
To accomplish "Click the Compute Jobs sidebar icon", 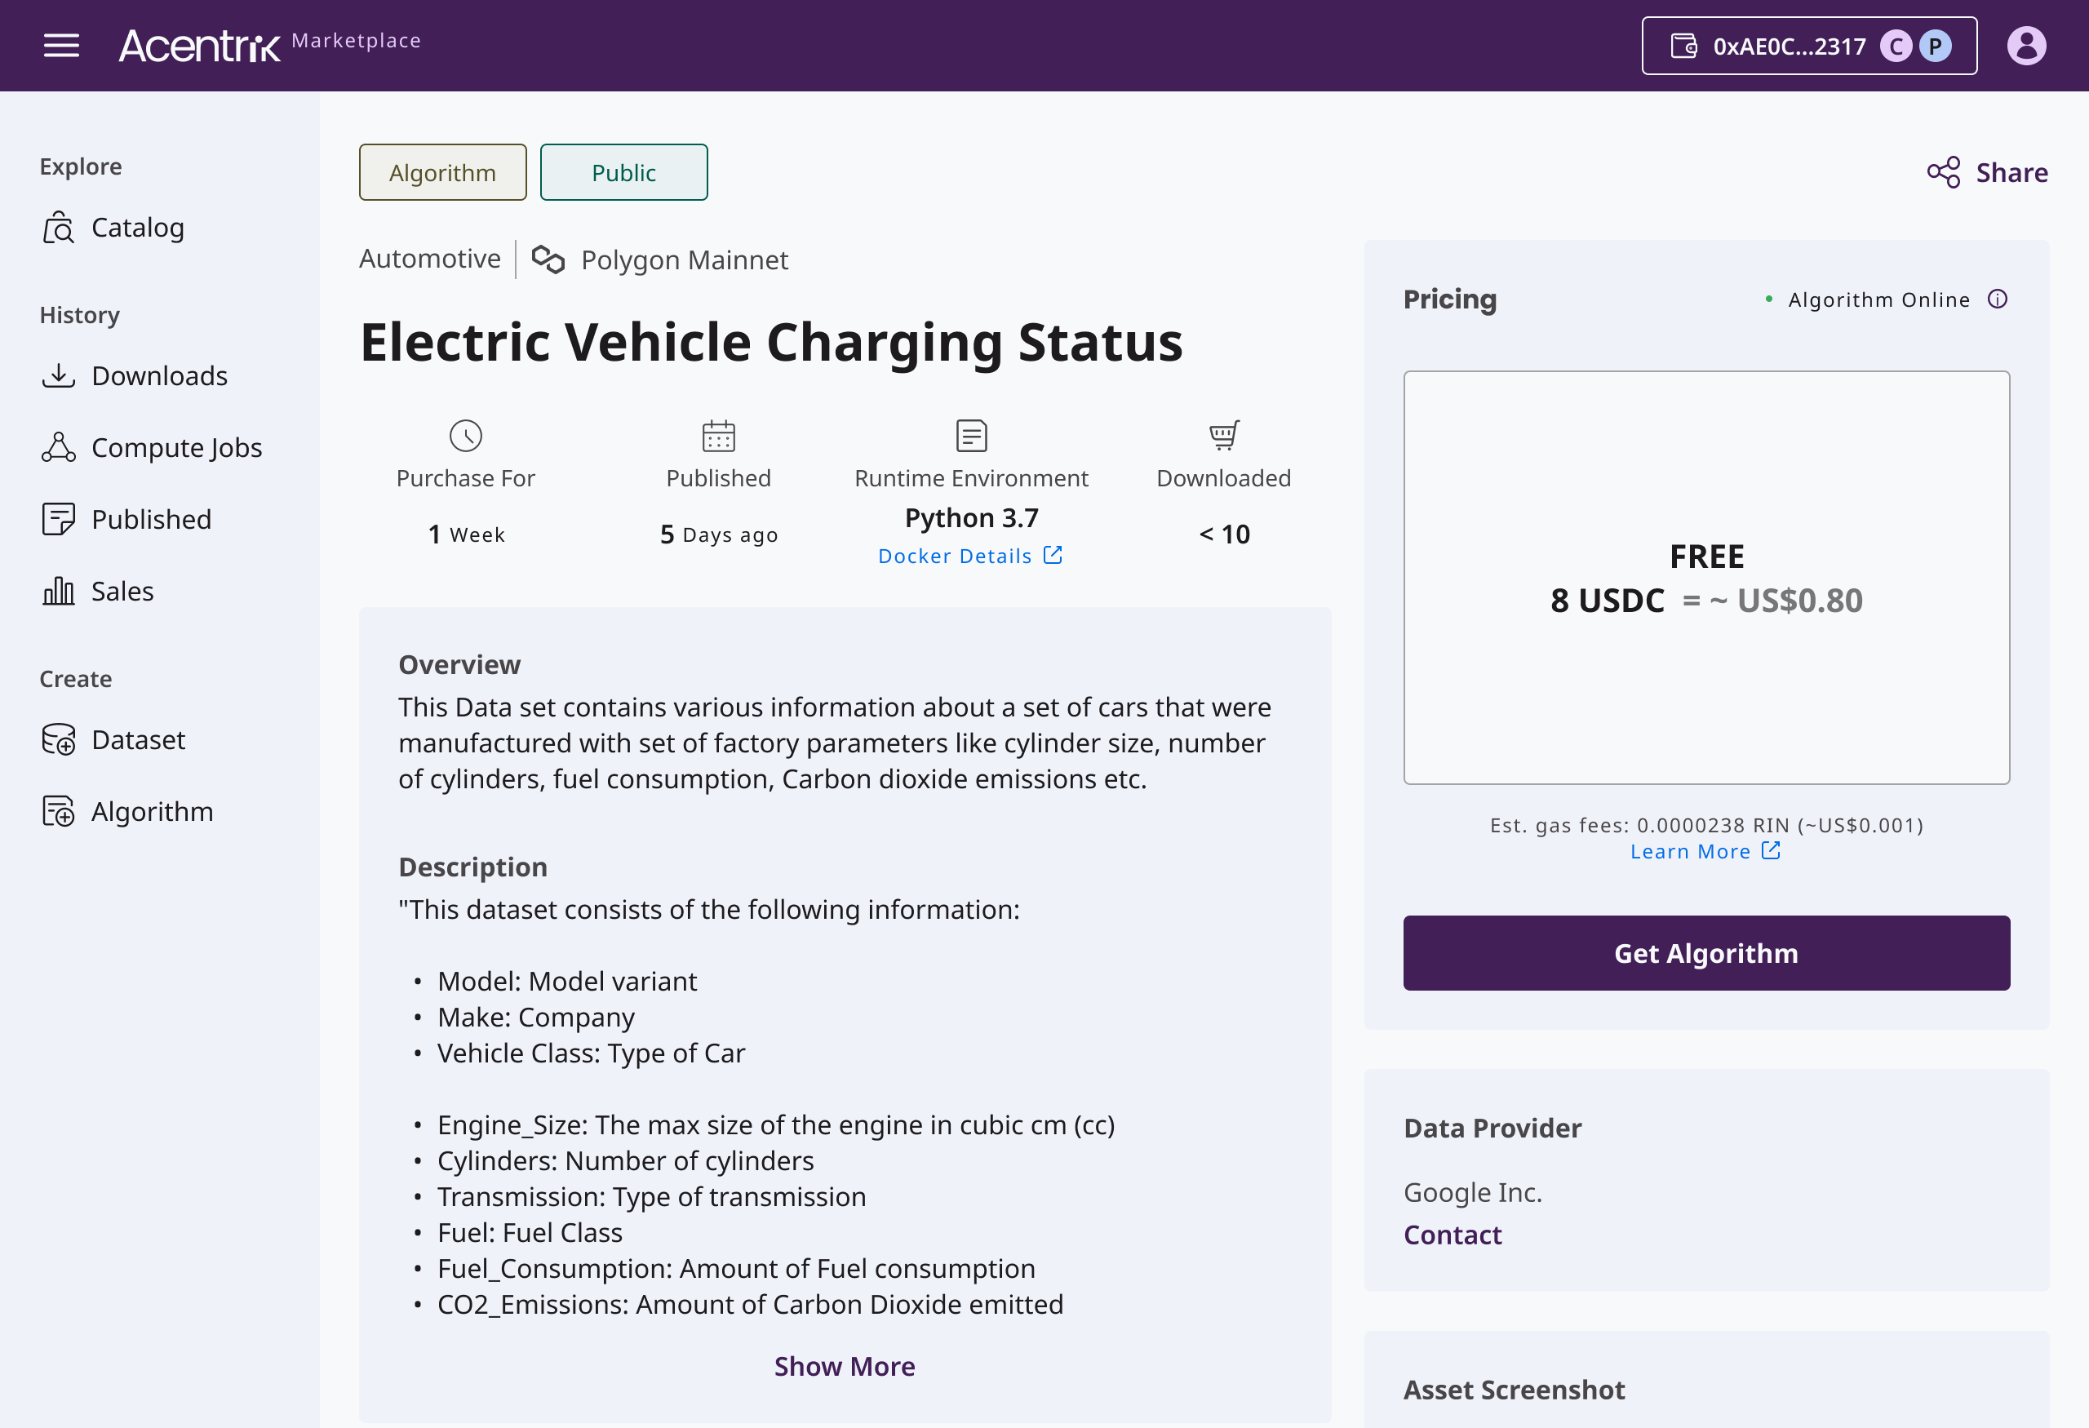I will 59,447.
